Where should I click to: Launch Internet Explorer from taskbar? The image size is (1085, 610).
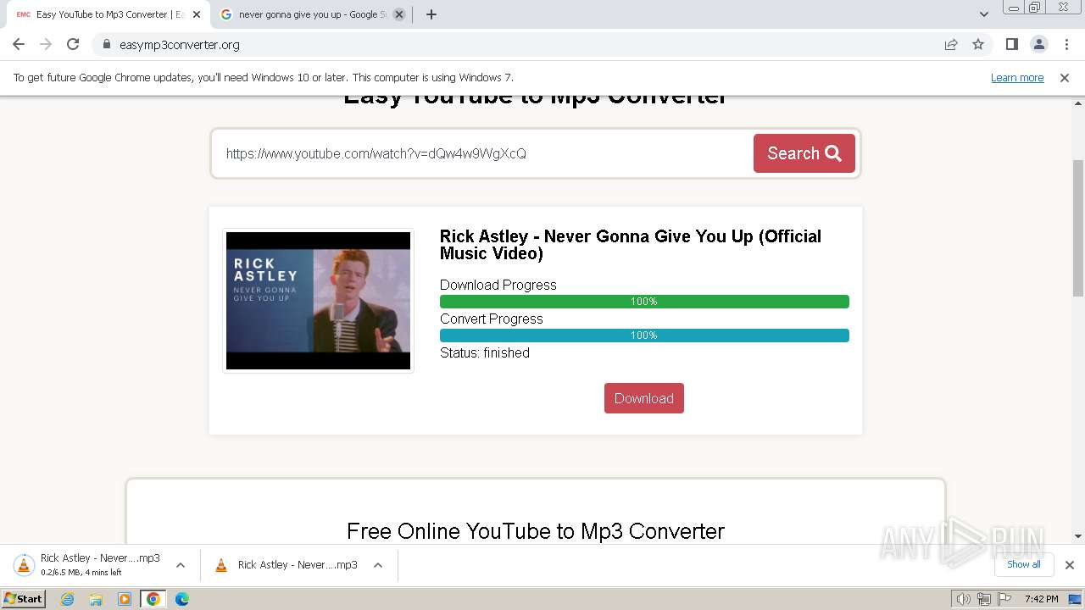[x=68, y=599]
